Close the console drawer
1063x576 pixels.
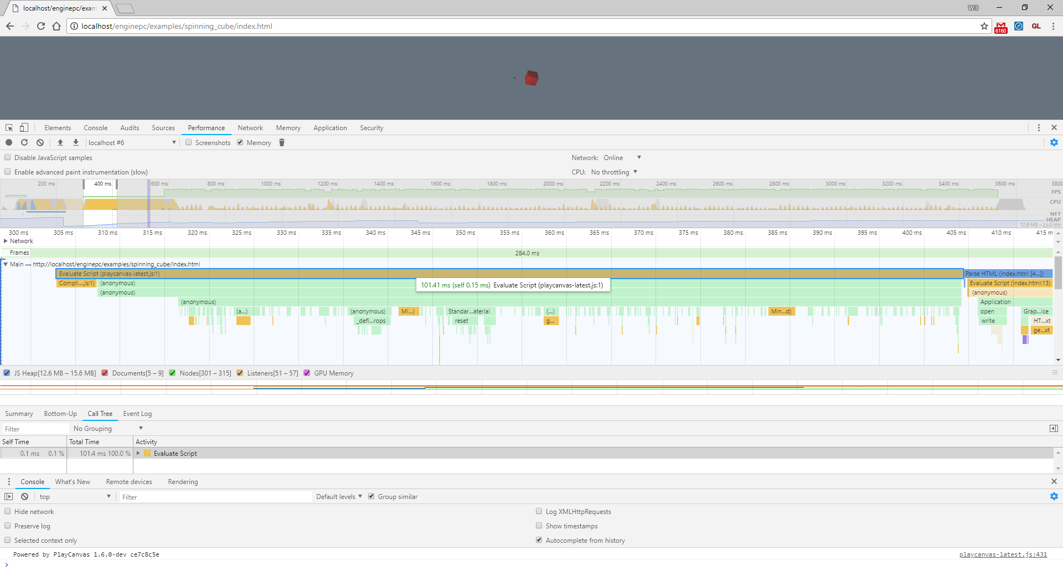[x=1054, y=481]
